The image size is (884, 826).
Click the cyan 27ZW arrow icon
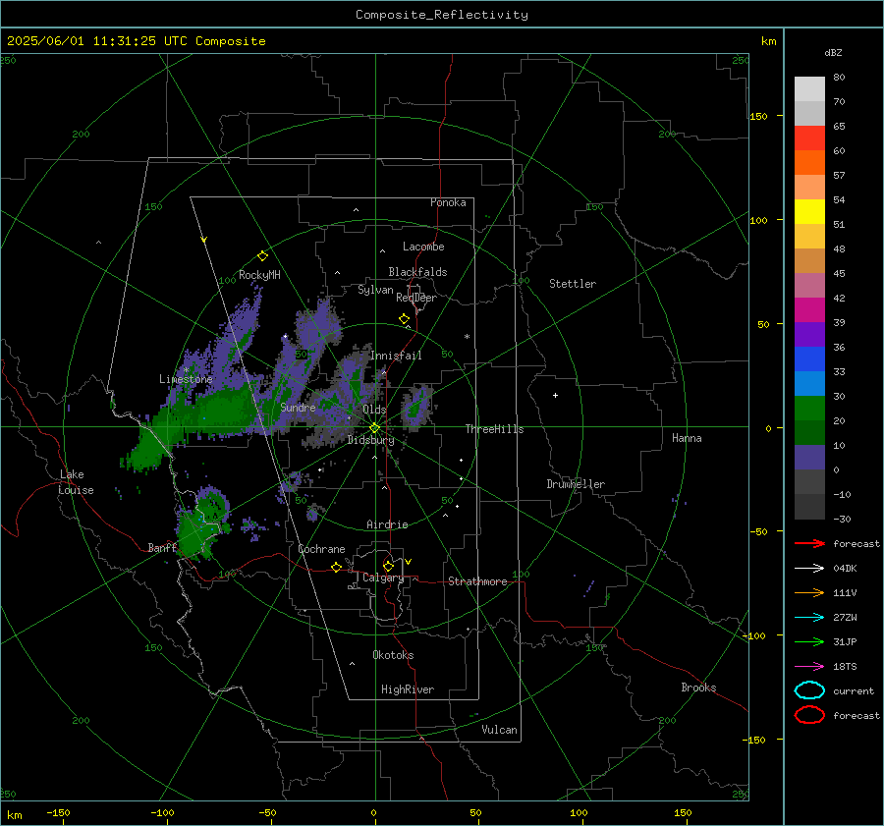tap(809, 618)
